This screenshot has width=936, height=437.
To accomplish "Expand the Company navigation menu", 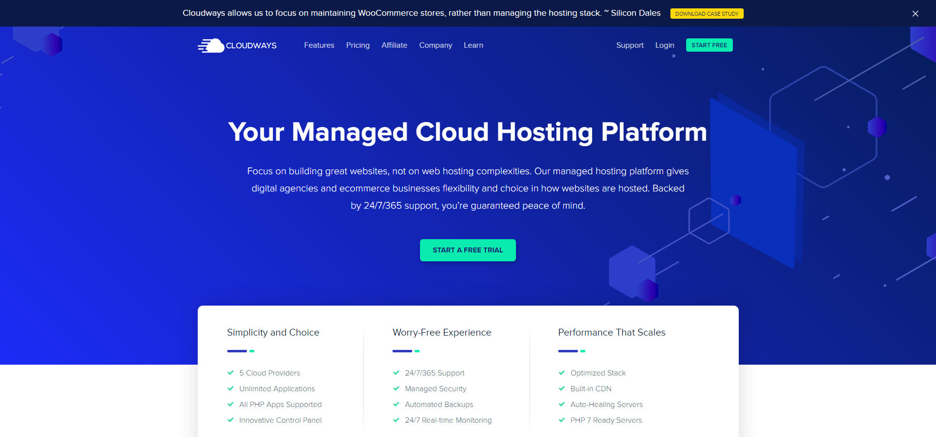I will [x=435, y=45].
